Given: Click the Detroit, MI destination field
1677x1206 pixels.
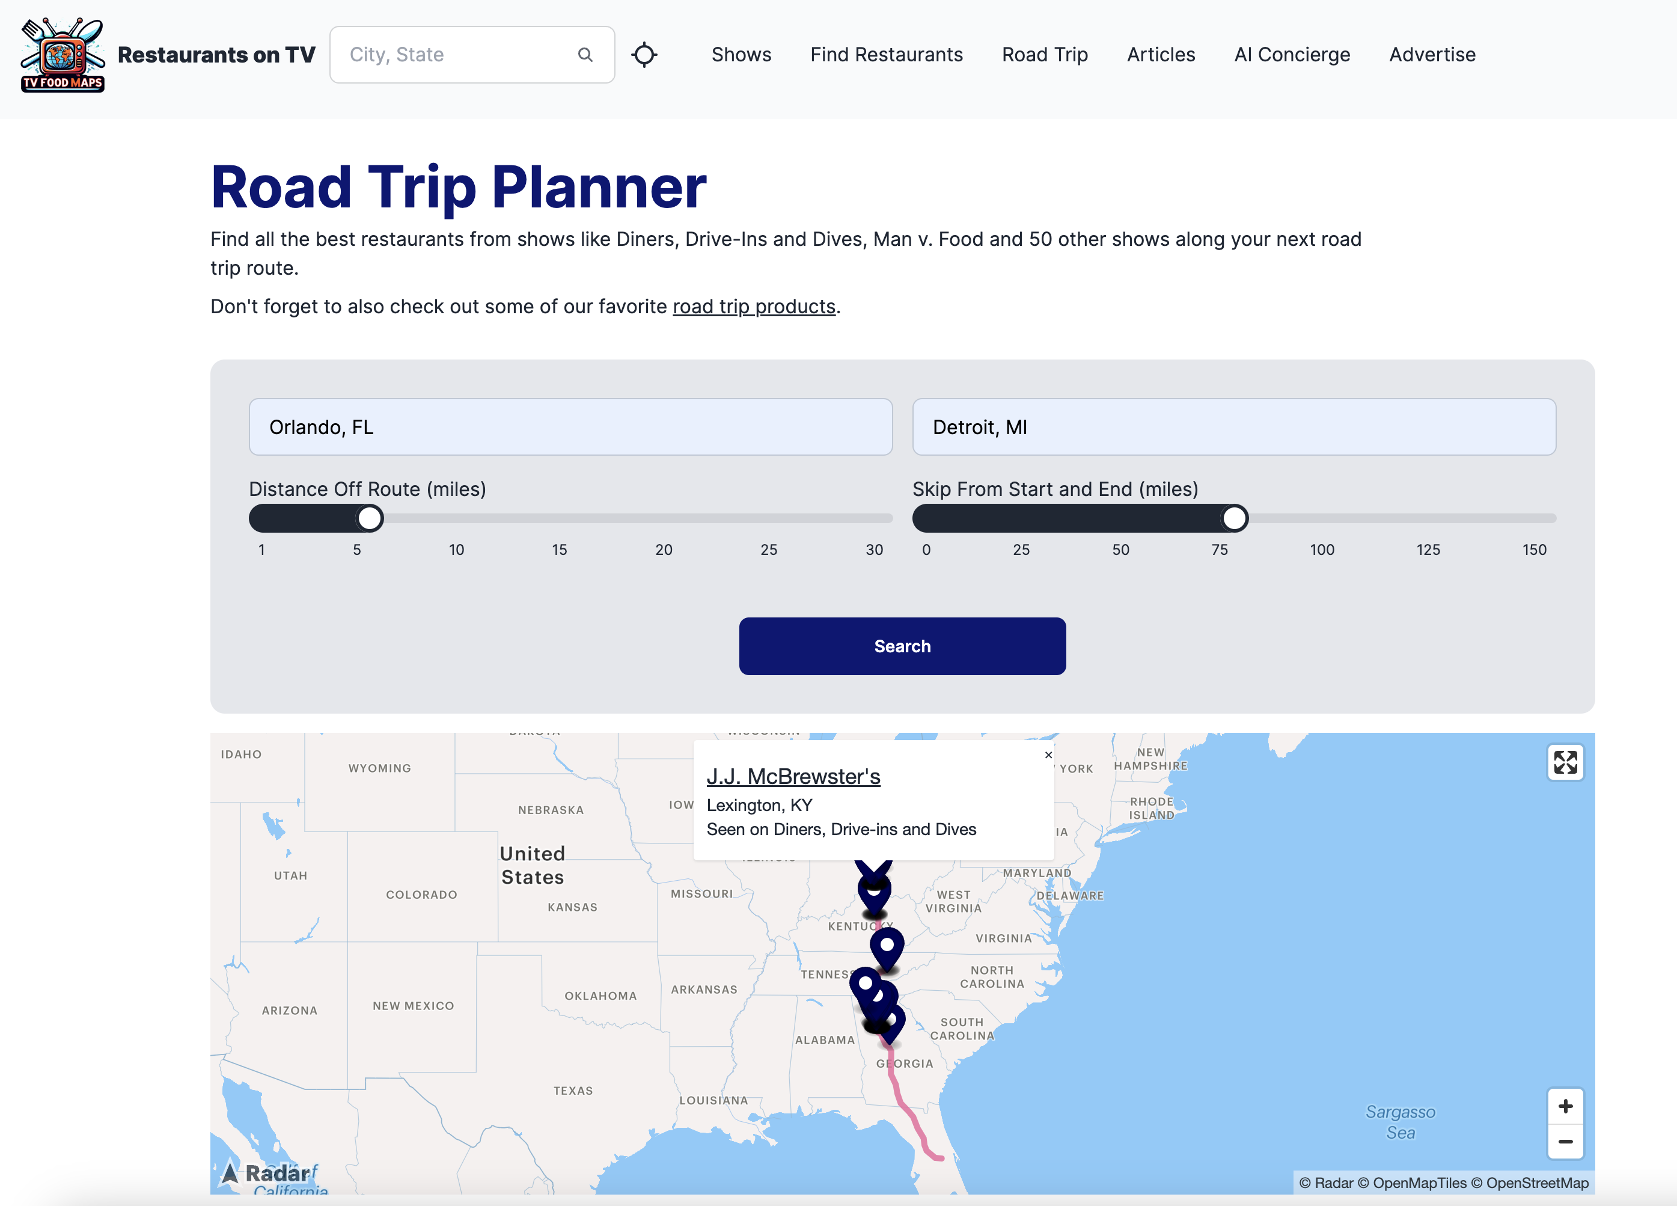Looking at the screenshot, I should pos(1233,427).
